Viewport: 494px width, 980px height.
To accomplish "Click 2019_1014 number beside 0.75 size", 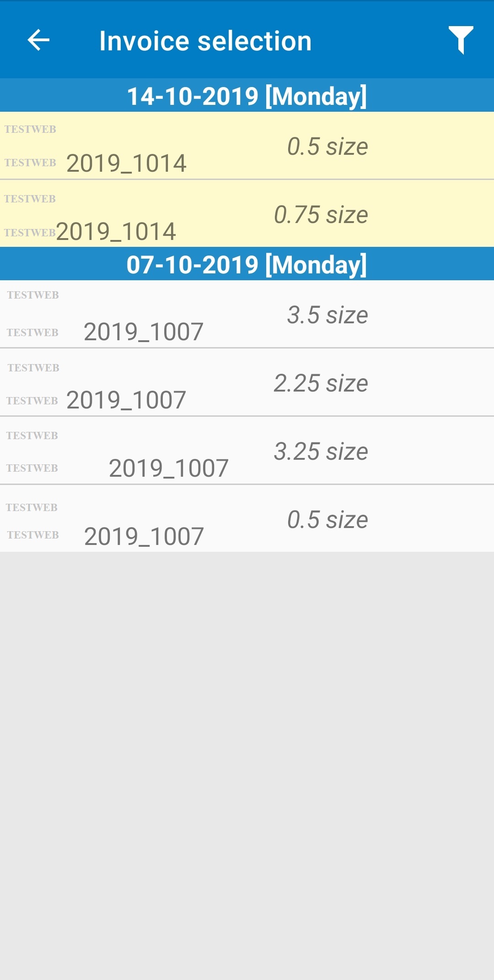I will [116, 231].
